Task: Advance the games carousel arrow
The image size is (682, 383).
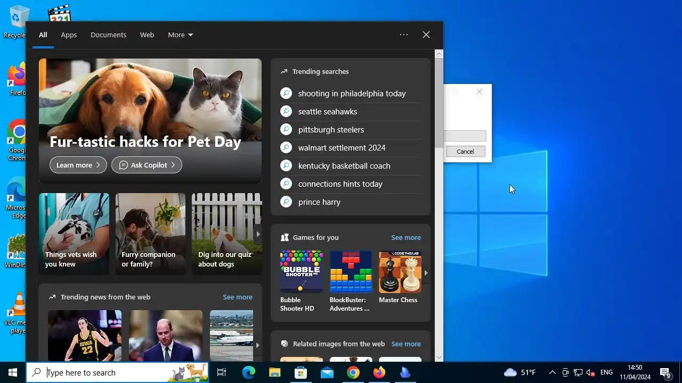Action: click(x=426, y=273)
